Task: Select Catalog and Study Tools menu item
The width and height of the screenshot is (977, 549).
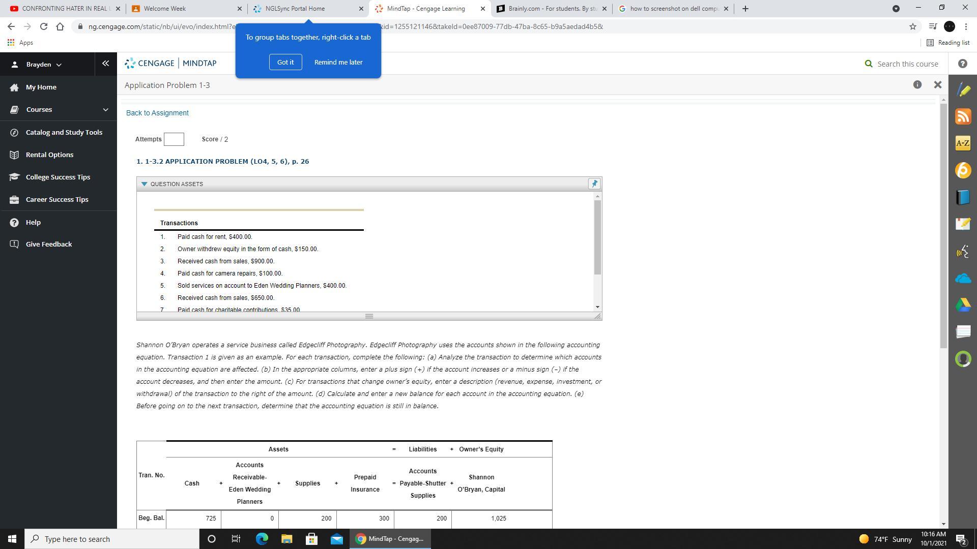Action: coord(64,132)
